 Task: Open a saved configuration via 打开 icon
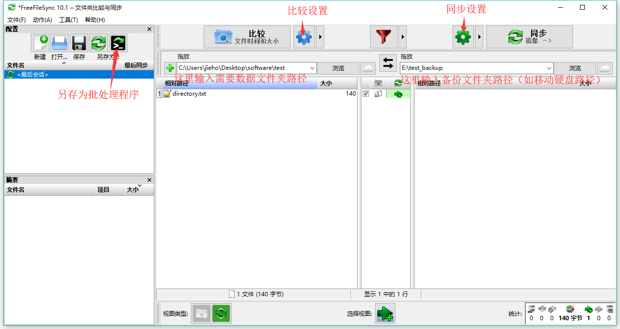[x=59, y=43]
